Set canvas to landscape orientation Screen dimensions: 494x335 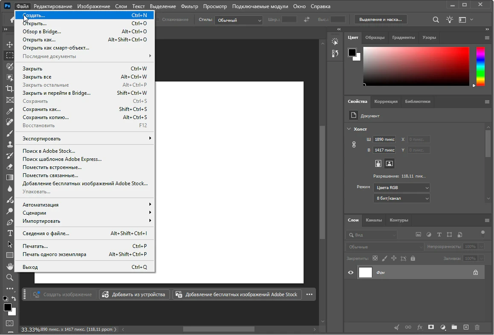389,163
